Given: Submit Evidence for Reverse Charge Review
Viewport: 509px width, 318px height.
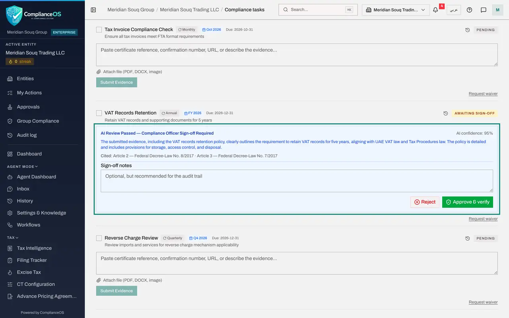Looking at the screenshot, I should coord(117,291).
